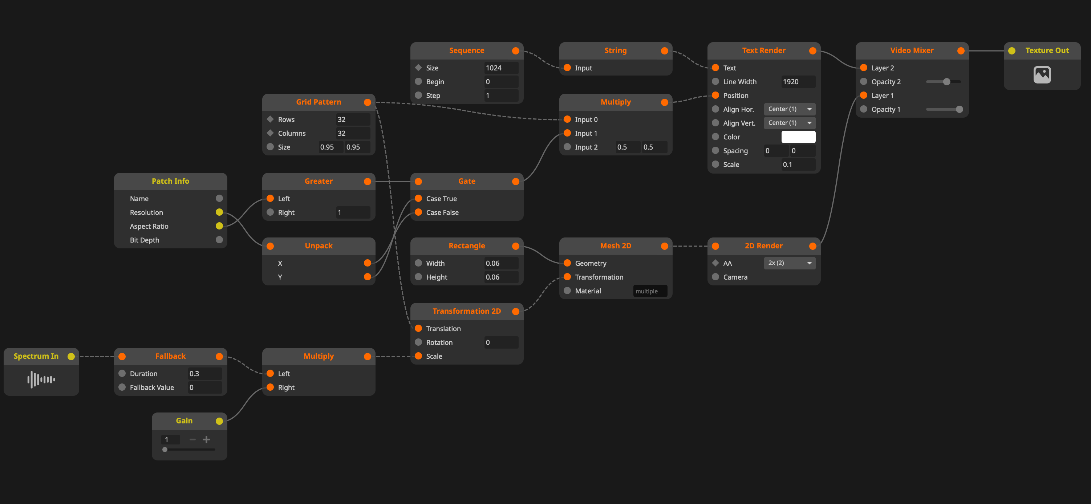Open the Align Hor. dropdown

[790, 109]
